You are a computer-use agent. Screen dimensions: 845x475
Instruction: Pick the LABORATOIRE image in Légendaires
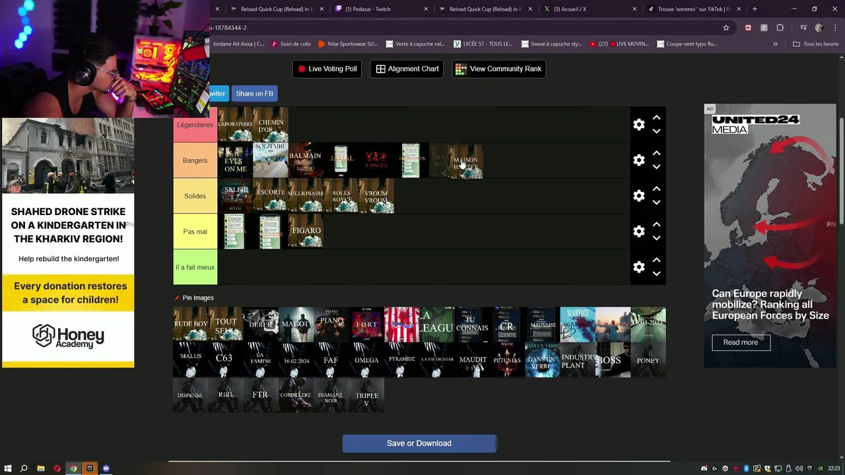pyautogui.click(x=235, y=125)
